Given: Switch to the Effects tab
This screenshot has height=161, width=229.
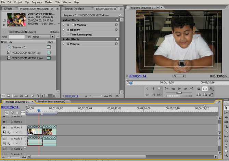Looking at the screenshot, I should tap(8, 9).
